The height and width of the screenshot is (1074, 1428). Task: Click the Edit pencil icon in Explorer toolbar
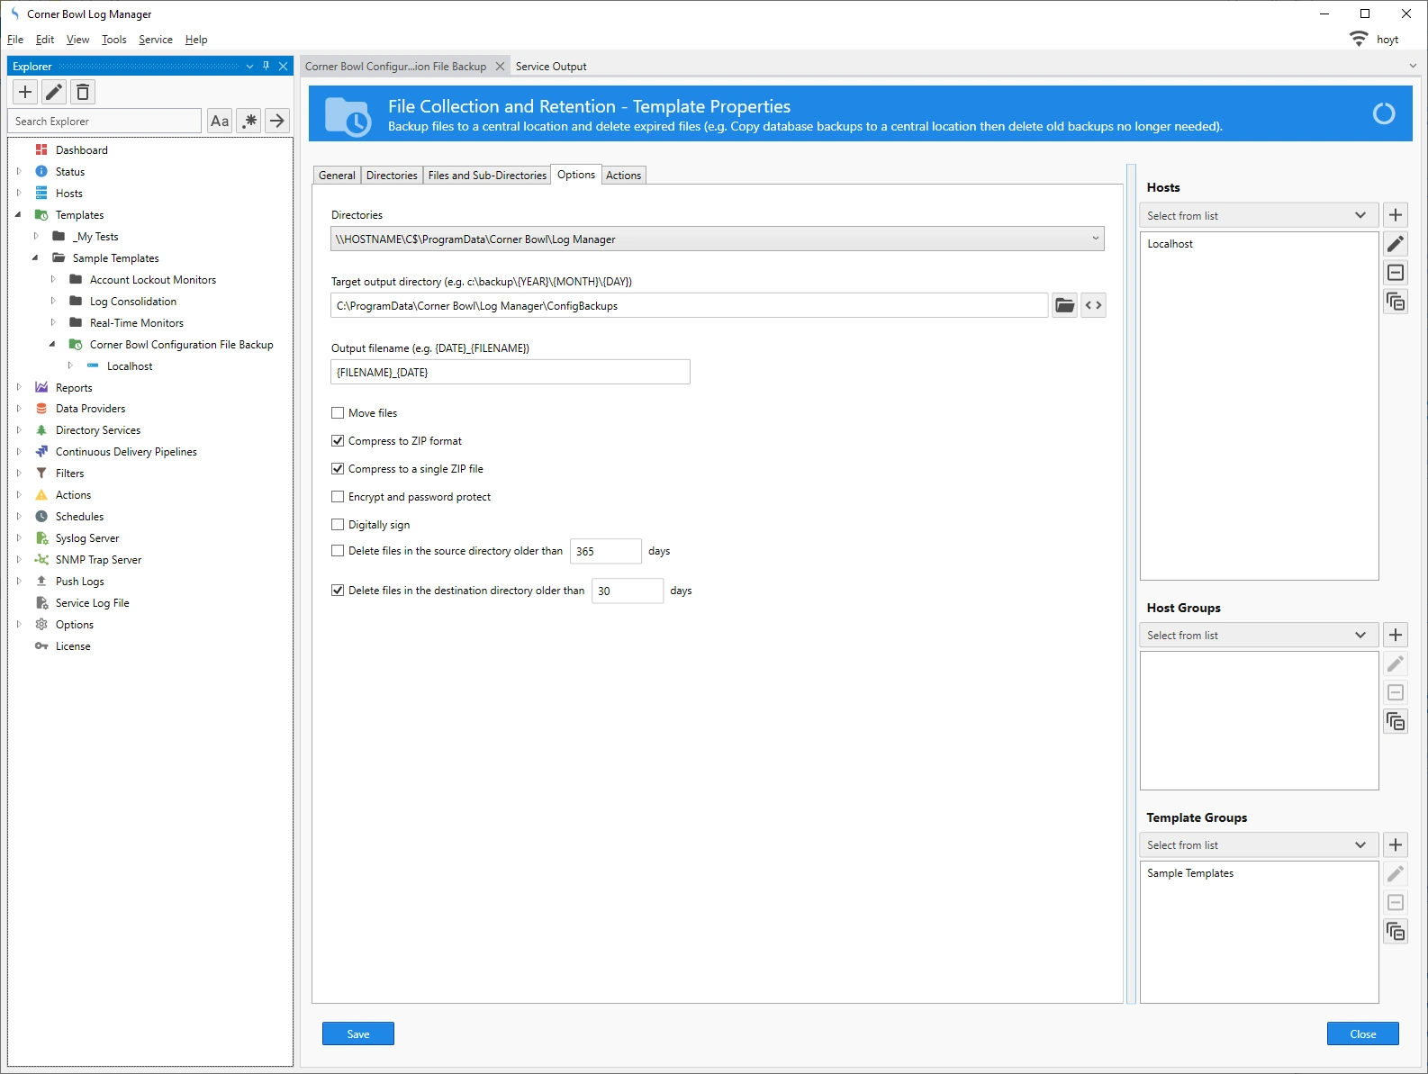(54, 92)
